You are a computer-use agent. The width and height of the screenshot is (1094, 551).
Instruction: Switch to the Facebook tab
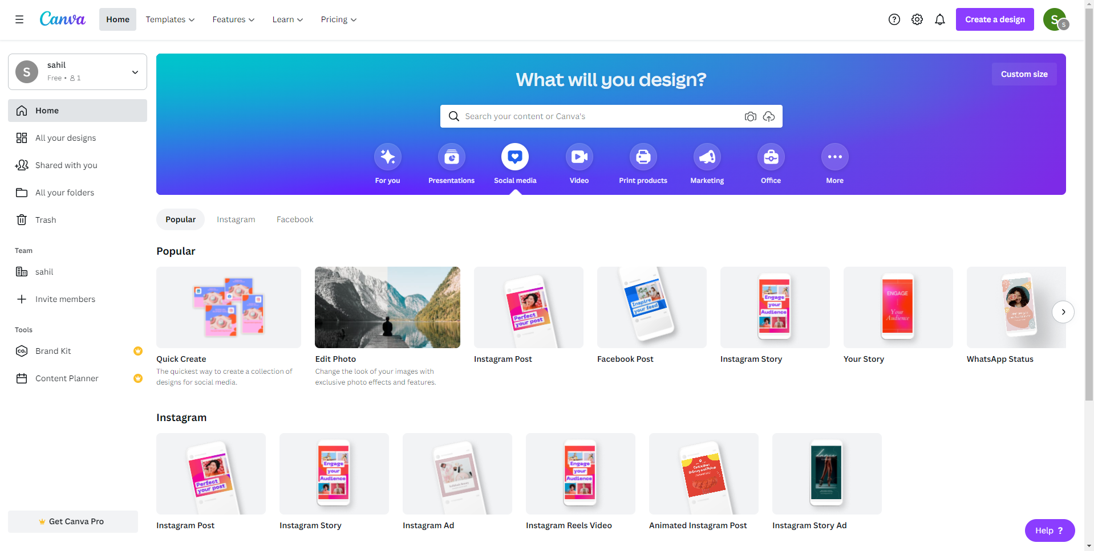(295, 219)
